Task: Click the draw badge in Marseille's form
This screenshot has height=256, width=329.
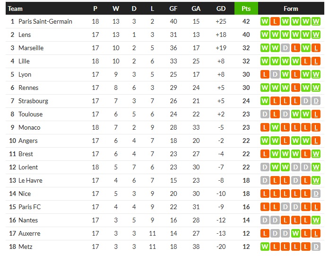Action: 285,48
